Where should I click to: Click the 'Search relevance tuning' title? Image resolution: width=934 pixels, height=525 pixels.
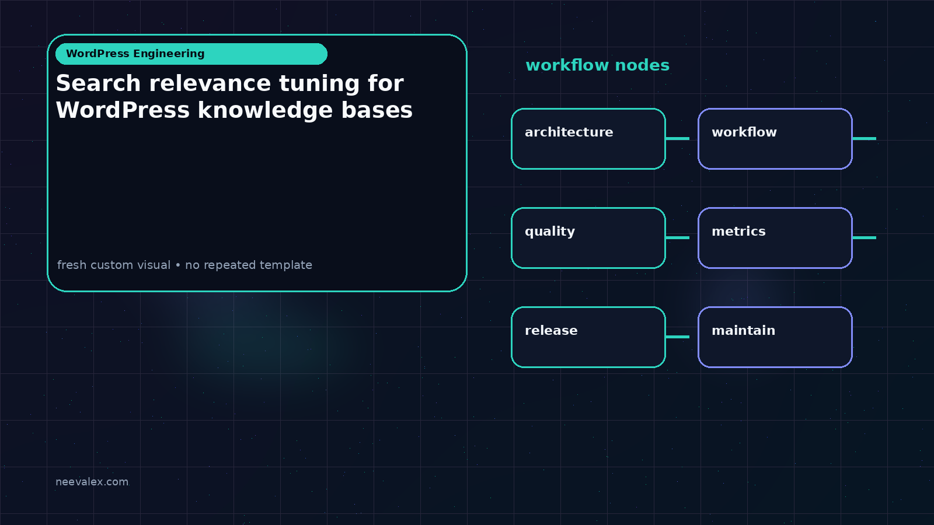pos(234,97)
